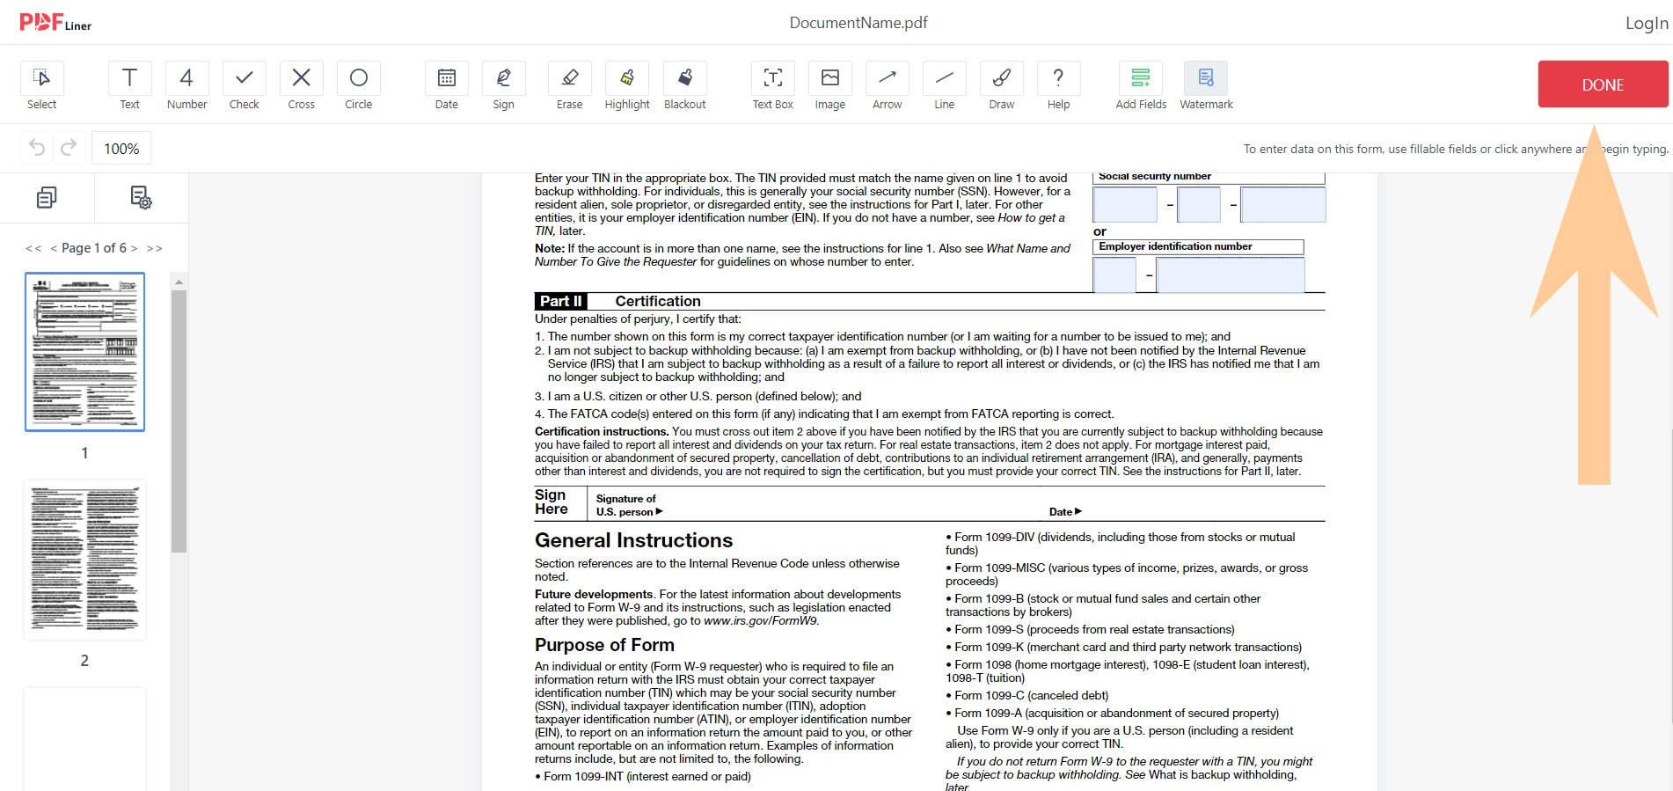This screenshot has height=791, width=1673.
Task: Insert a Date with the Date tool
Action: (446, 86)
